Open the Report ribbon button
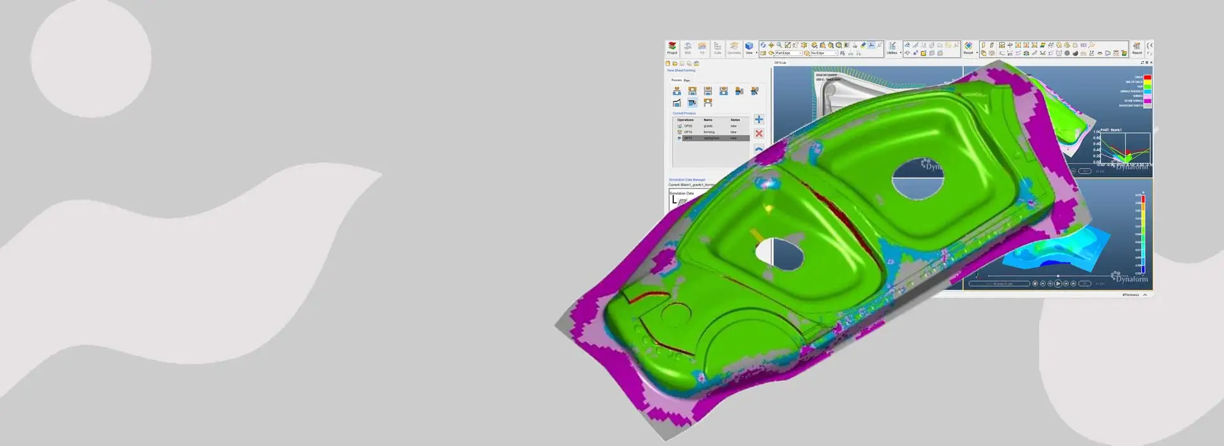 coord(1137,48)
